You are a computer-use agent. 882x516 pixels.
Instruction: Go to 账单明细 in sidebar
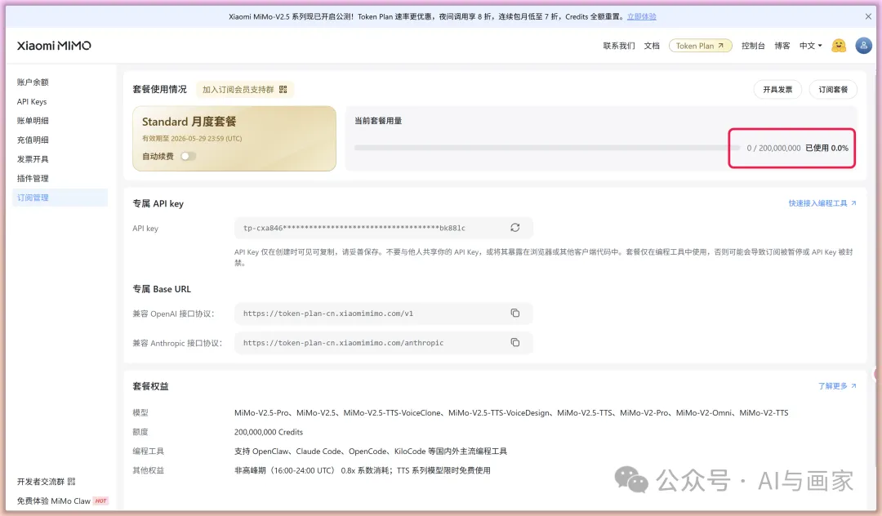point(33,121)
